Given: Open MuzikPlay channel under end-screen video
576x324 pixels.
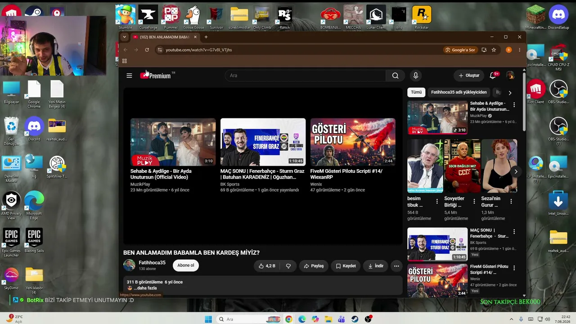Looking at the screenshot, I should click(x=140, y=184).
